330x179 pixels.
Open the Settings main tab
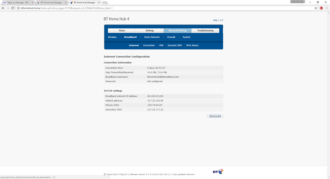pos(150,30)
